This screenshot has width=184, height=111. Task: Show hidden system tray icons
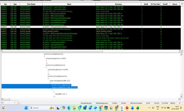pos(149,108)
